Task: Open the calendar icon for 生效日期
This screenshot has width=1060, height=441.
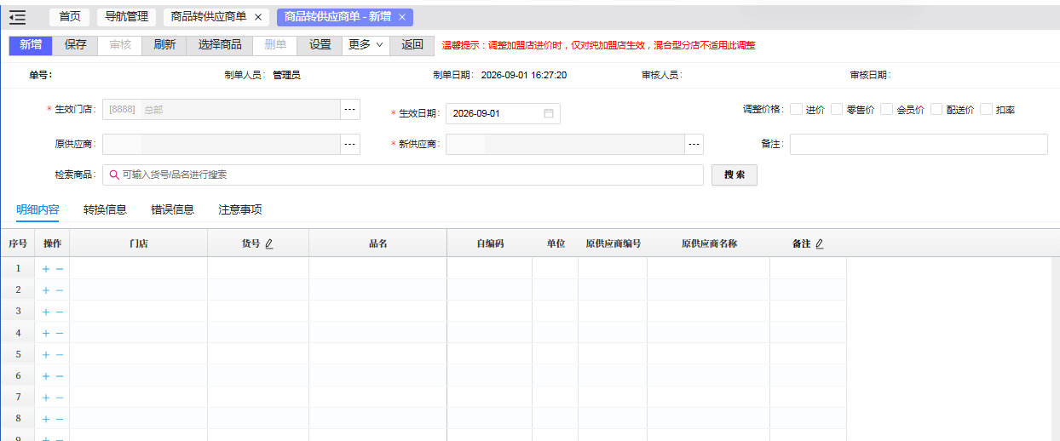Action: [x=549, y=113]
